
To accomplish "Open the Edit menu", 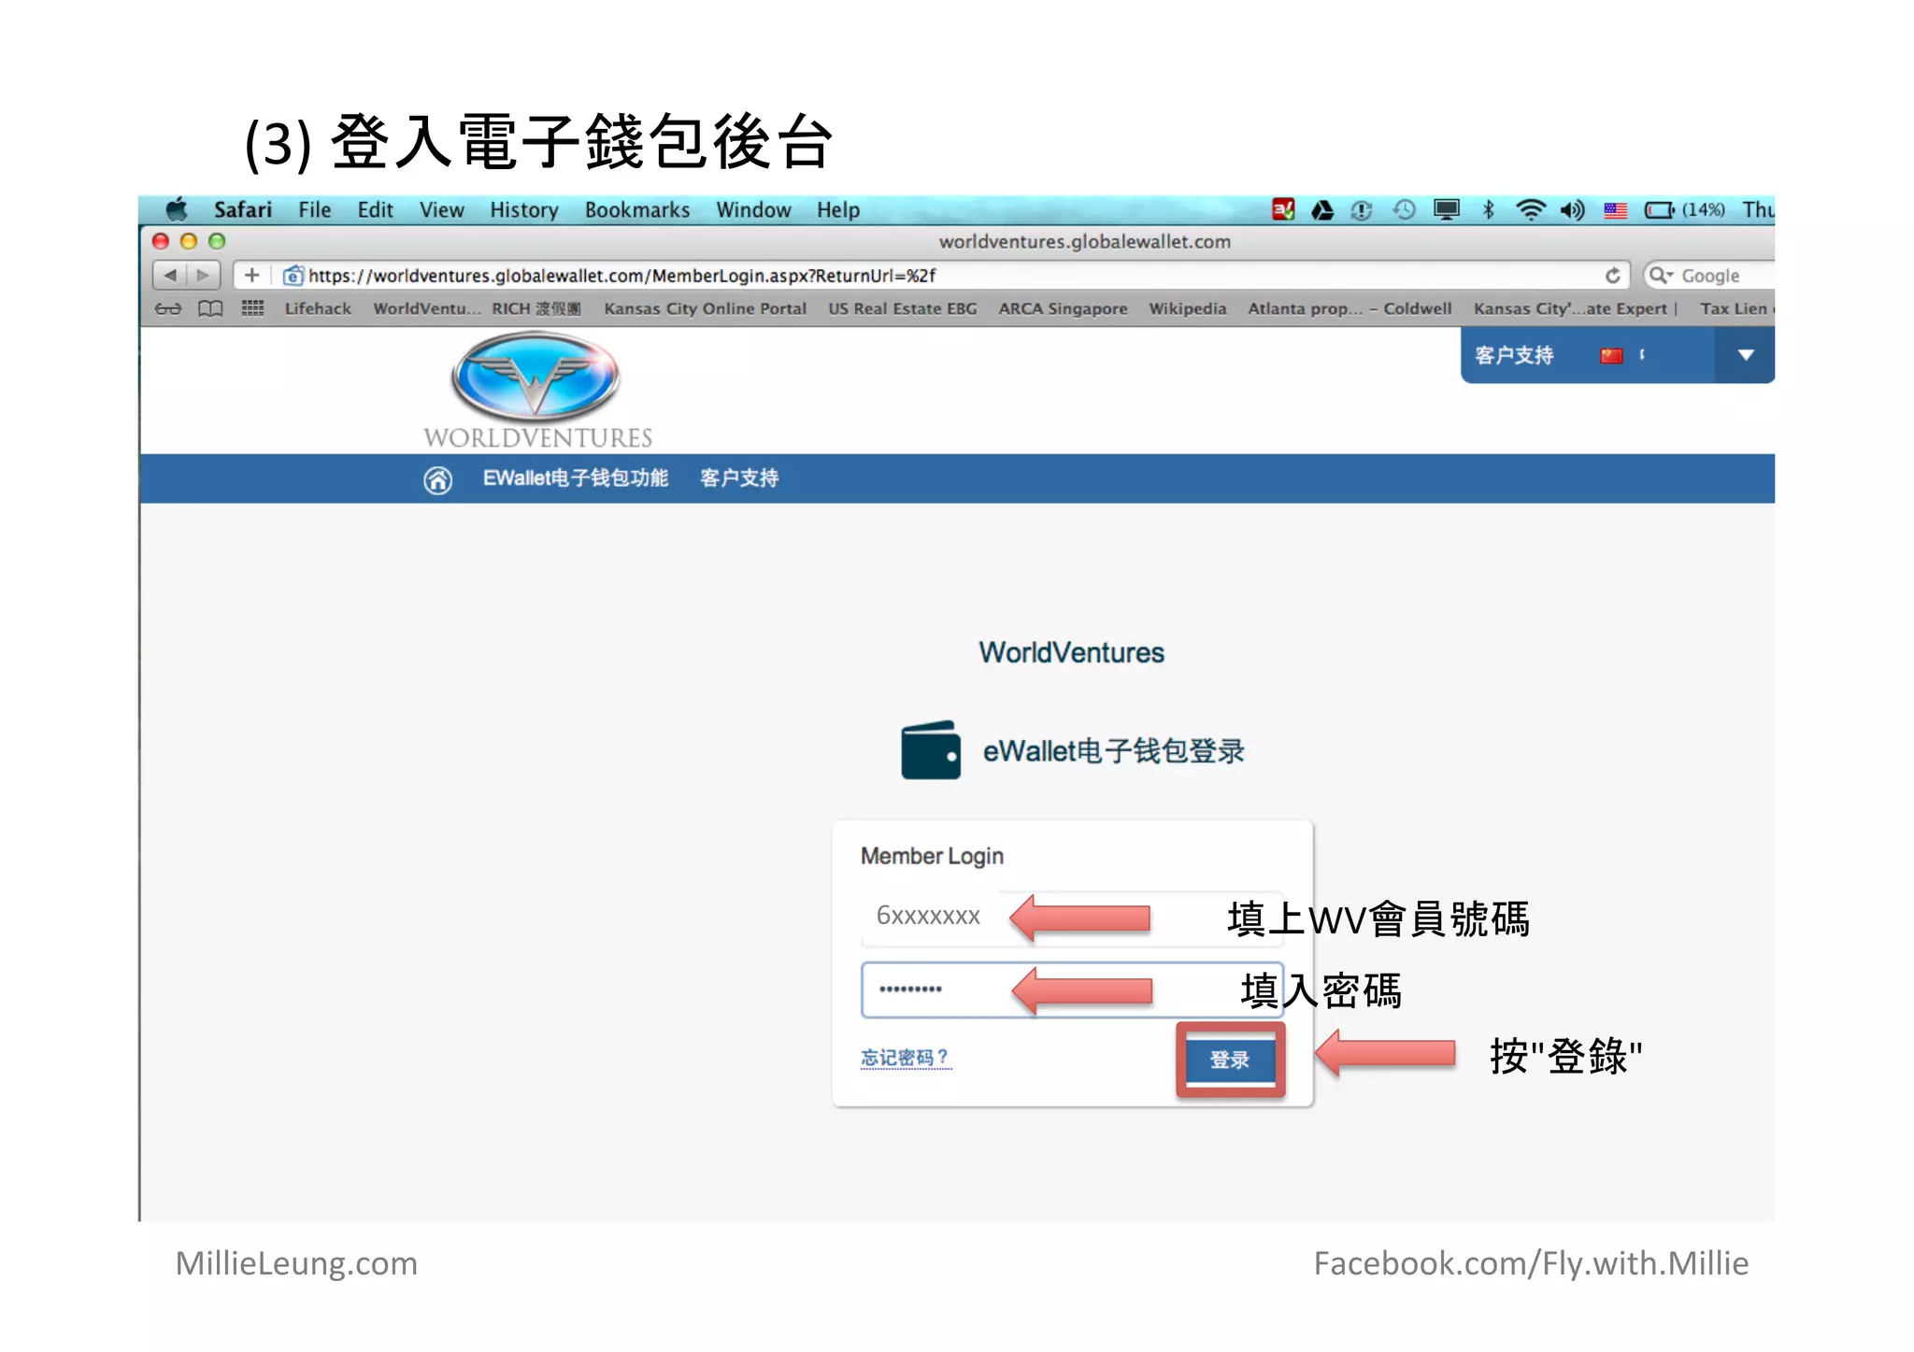I will pos(375,209).
